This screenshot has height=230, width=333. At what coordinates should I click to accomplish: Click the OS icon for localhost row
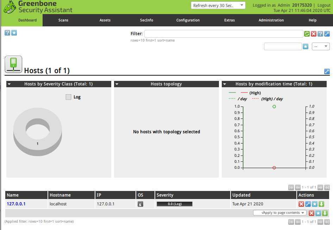point(140,204)
